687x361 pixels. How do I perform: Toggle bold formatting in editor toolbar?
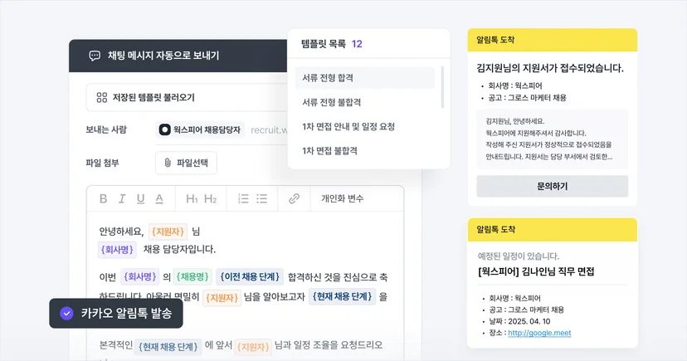click(104, 199)
